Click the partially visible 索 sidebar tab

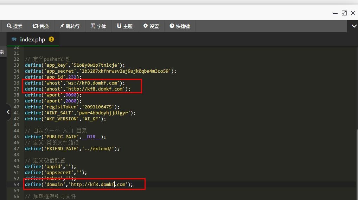point(2,52)
